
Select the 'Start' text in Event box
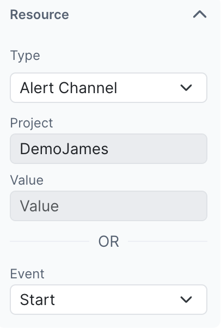click(38, 300)
